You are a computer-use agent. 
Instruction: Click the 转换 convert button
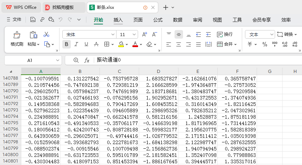coord(287,34)
